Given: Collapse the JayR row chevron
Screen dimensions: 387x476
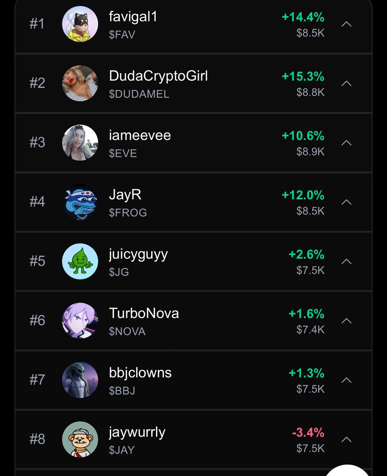Looking at the screenshot, I should (346, 202).
